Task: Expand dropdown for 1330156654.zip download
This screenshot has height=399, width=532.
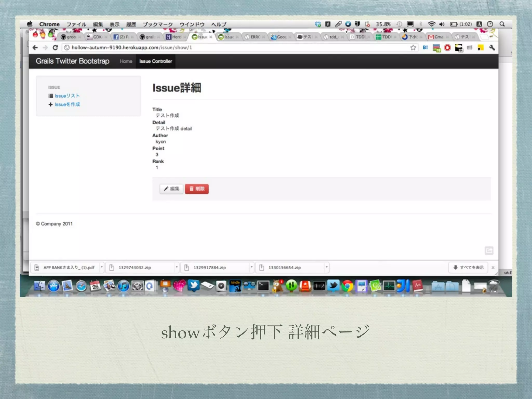Action: coord(327,267)
